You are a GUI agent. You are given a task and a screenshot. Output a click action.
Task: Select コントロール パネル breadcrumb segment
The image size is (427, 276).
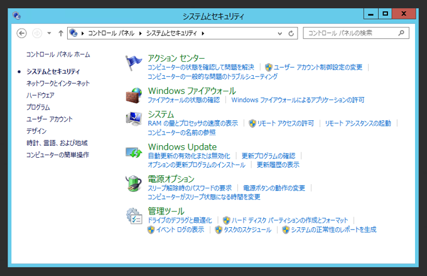tap(111, 33)
